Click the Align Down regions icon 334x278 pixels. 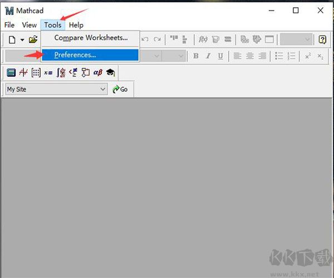point(184,39)
